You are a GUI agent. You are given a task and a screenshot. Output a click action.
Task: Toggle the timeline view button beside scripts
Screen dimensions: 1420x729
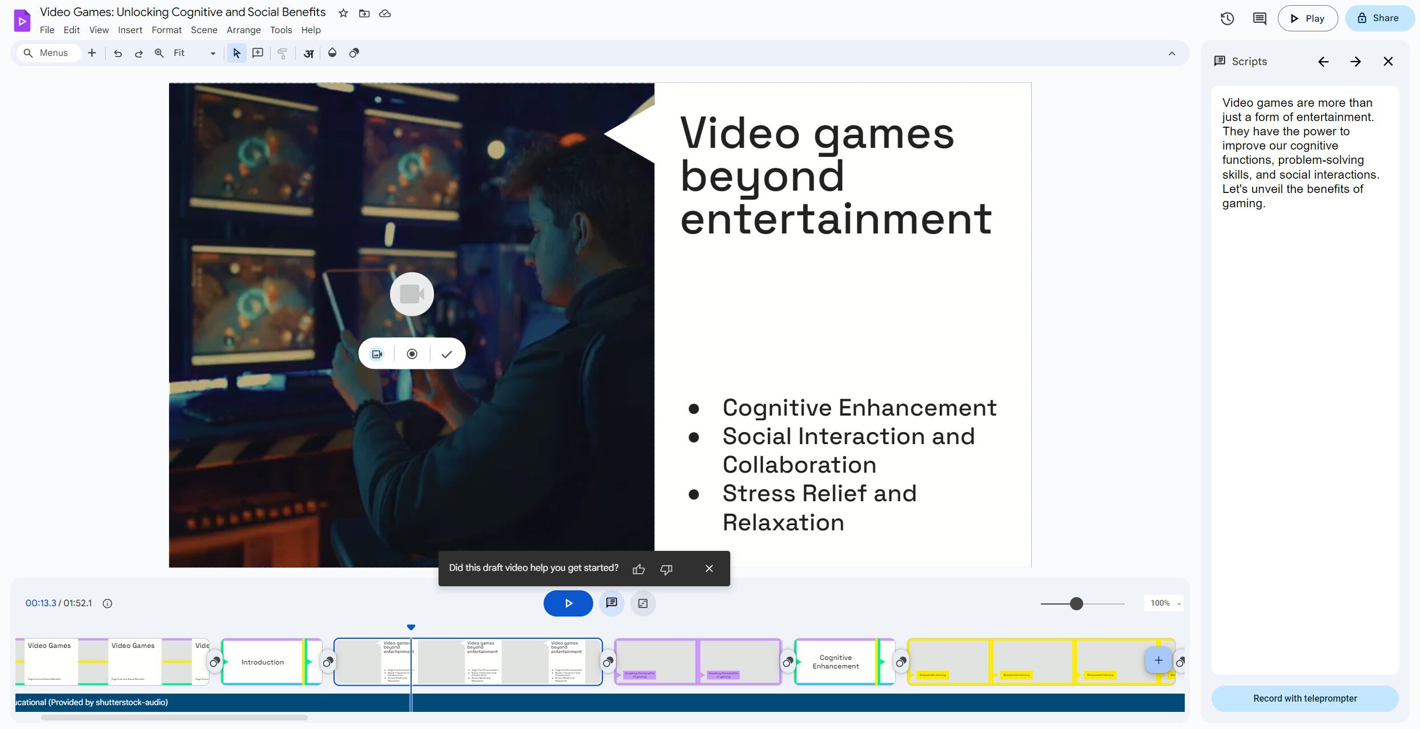coord(643,603)
